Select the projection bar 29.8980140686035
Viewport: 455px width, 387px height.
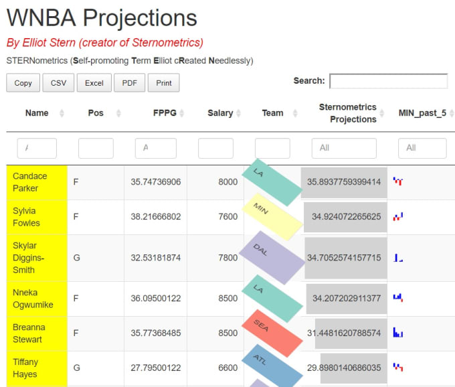(x=354, y=368)
